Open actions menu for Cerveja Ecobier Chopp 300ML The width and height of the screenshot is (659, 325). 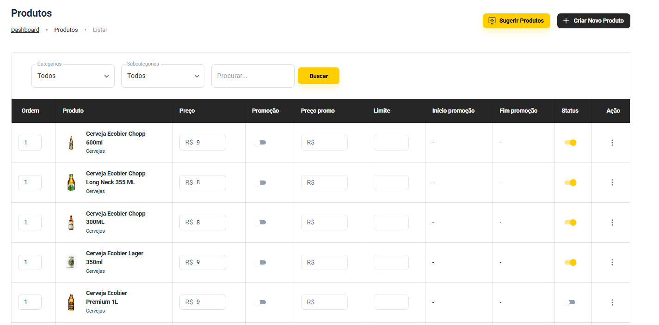(612, 223)
